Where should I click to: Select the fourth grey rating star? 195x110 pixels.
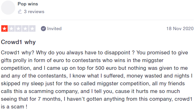(x=25, y=29)
